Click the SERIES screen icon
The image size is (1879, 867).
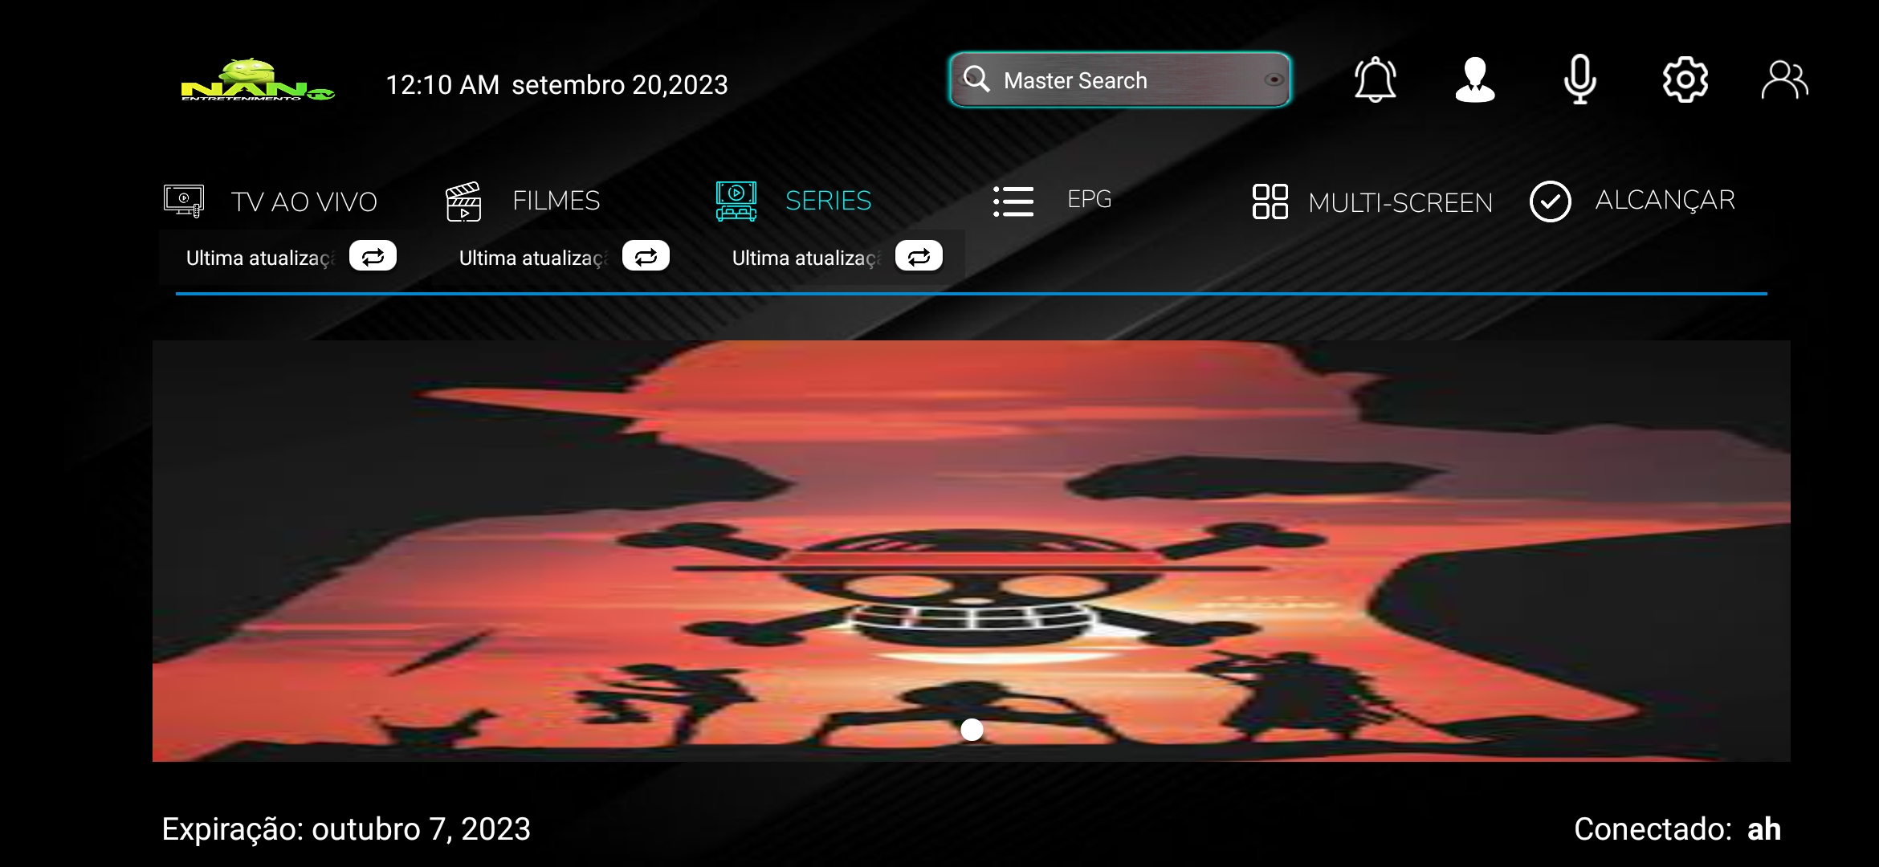(736, 201)
